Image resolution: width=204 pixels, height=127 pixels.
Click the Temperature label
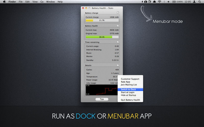pos(92,77)
